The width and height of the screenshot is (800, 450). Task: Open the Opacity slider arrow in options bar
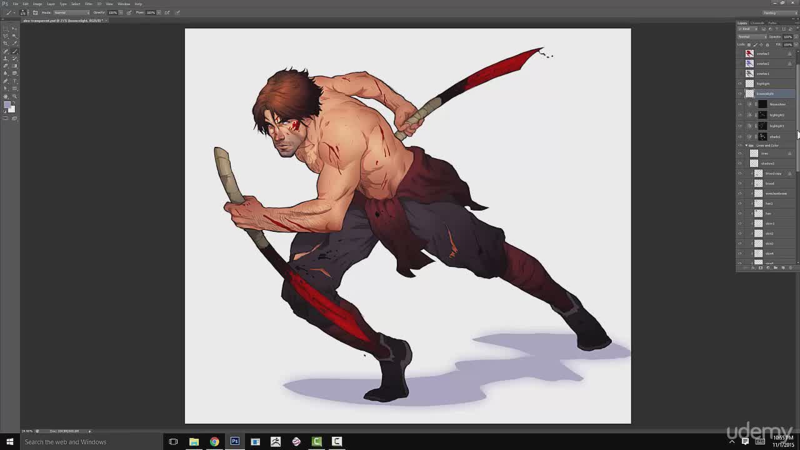121,12
